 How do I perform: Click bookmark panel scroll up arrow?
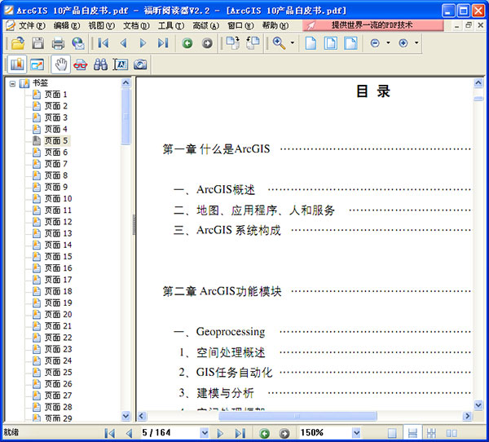pos(126,82)
